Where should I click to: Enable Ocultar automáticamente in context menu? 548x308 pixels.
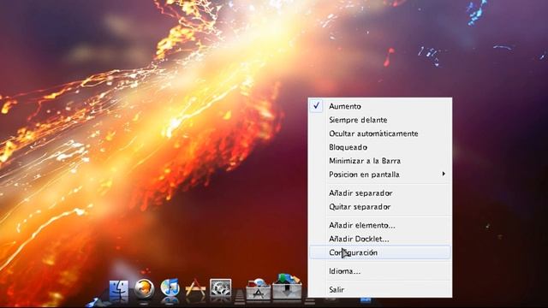tap(380, 133)
